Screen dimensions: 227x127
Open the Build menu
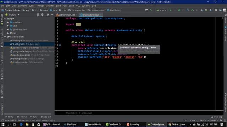tap(58, 6)
